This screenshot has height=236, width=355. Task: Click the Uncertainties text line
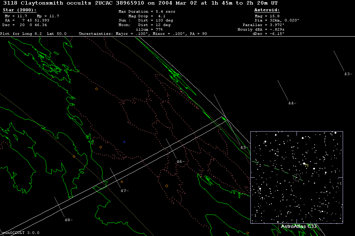[143, 34]
